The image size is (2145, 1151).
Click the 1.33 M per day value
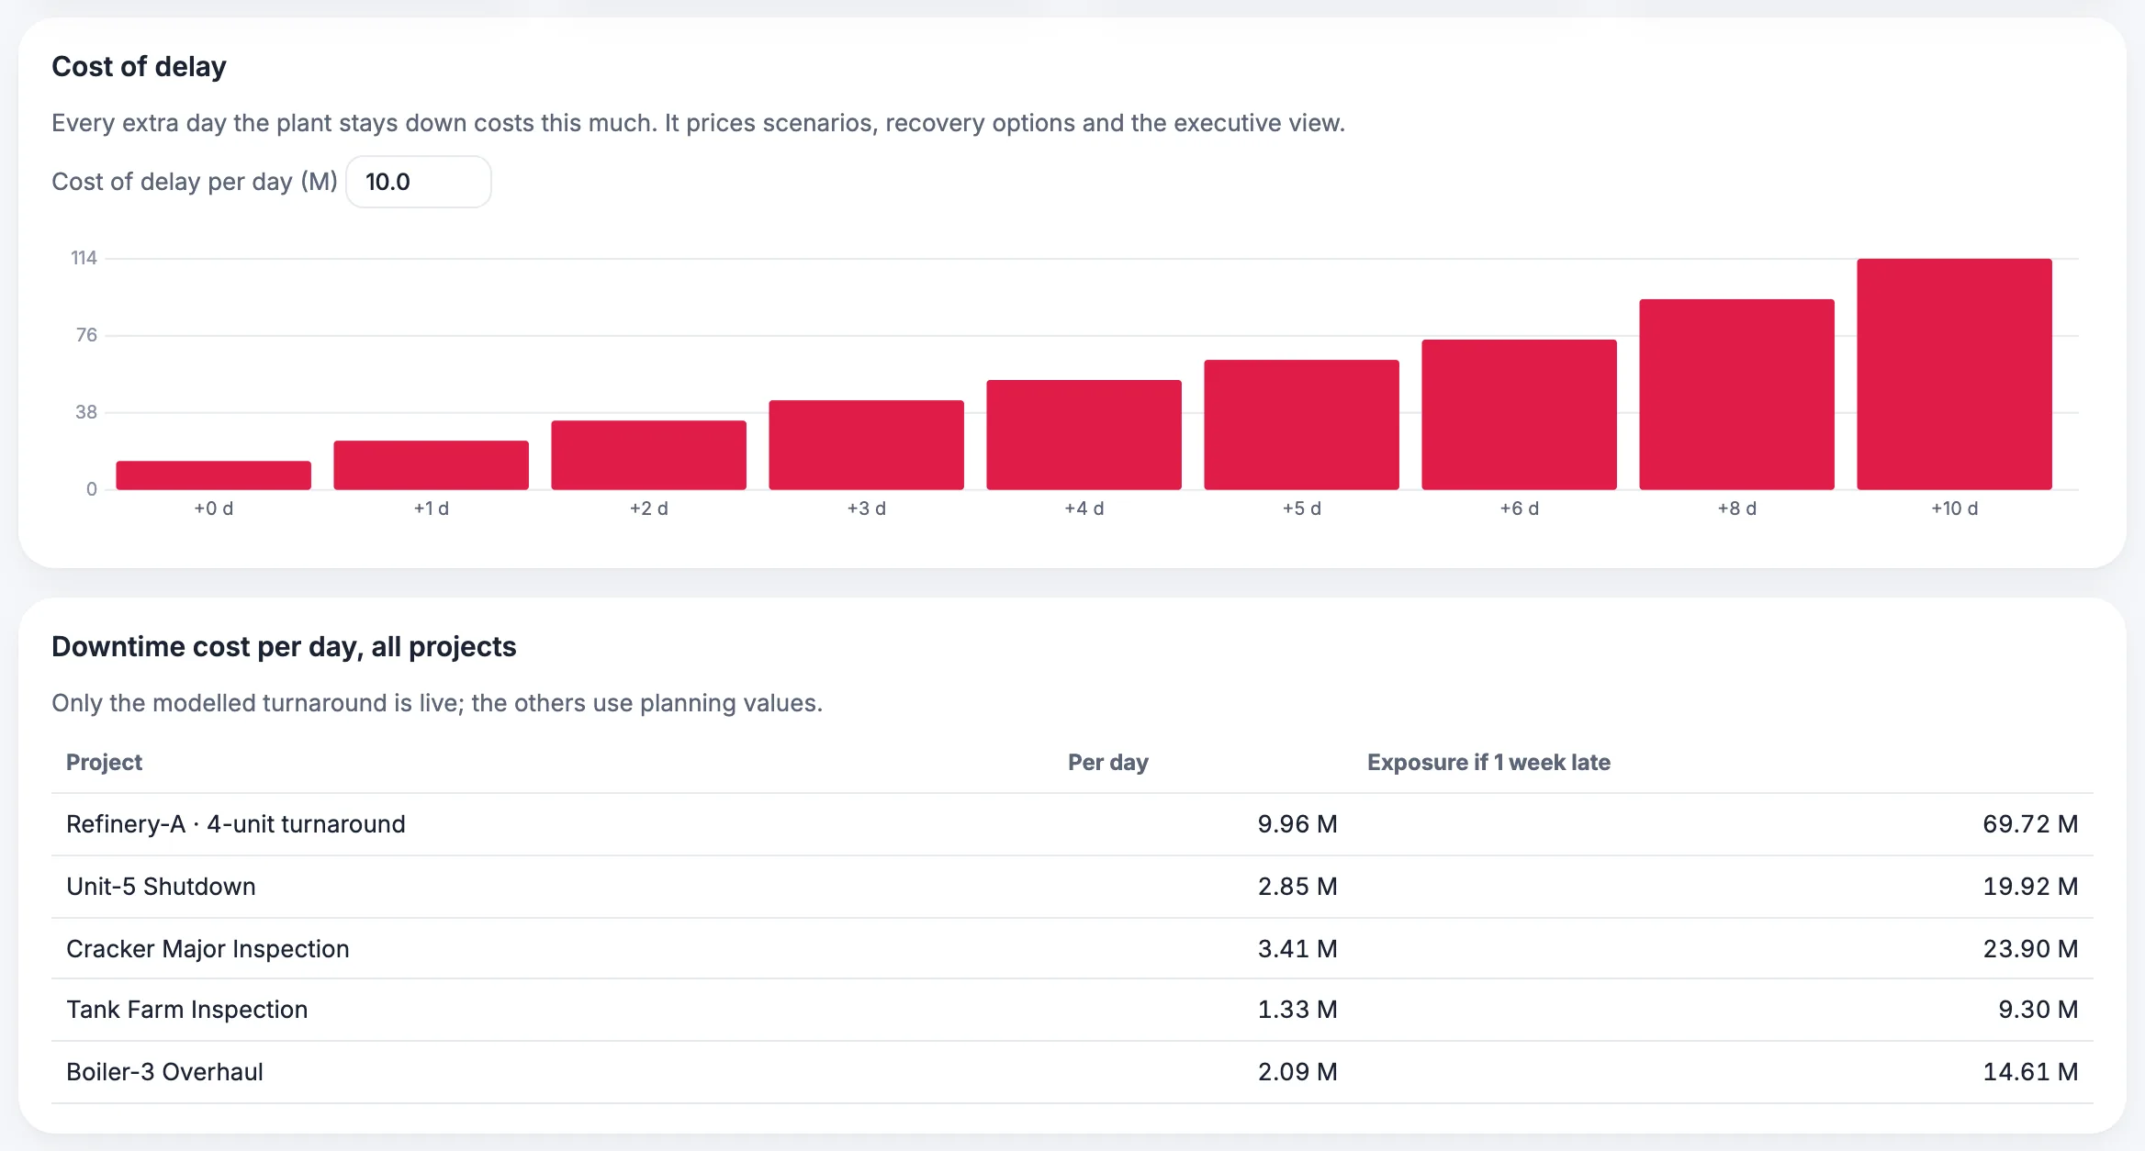point(1297,1010)
